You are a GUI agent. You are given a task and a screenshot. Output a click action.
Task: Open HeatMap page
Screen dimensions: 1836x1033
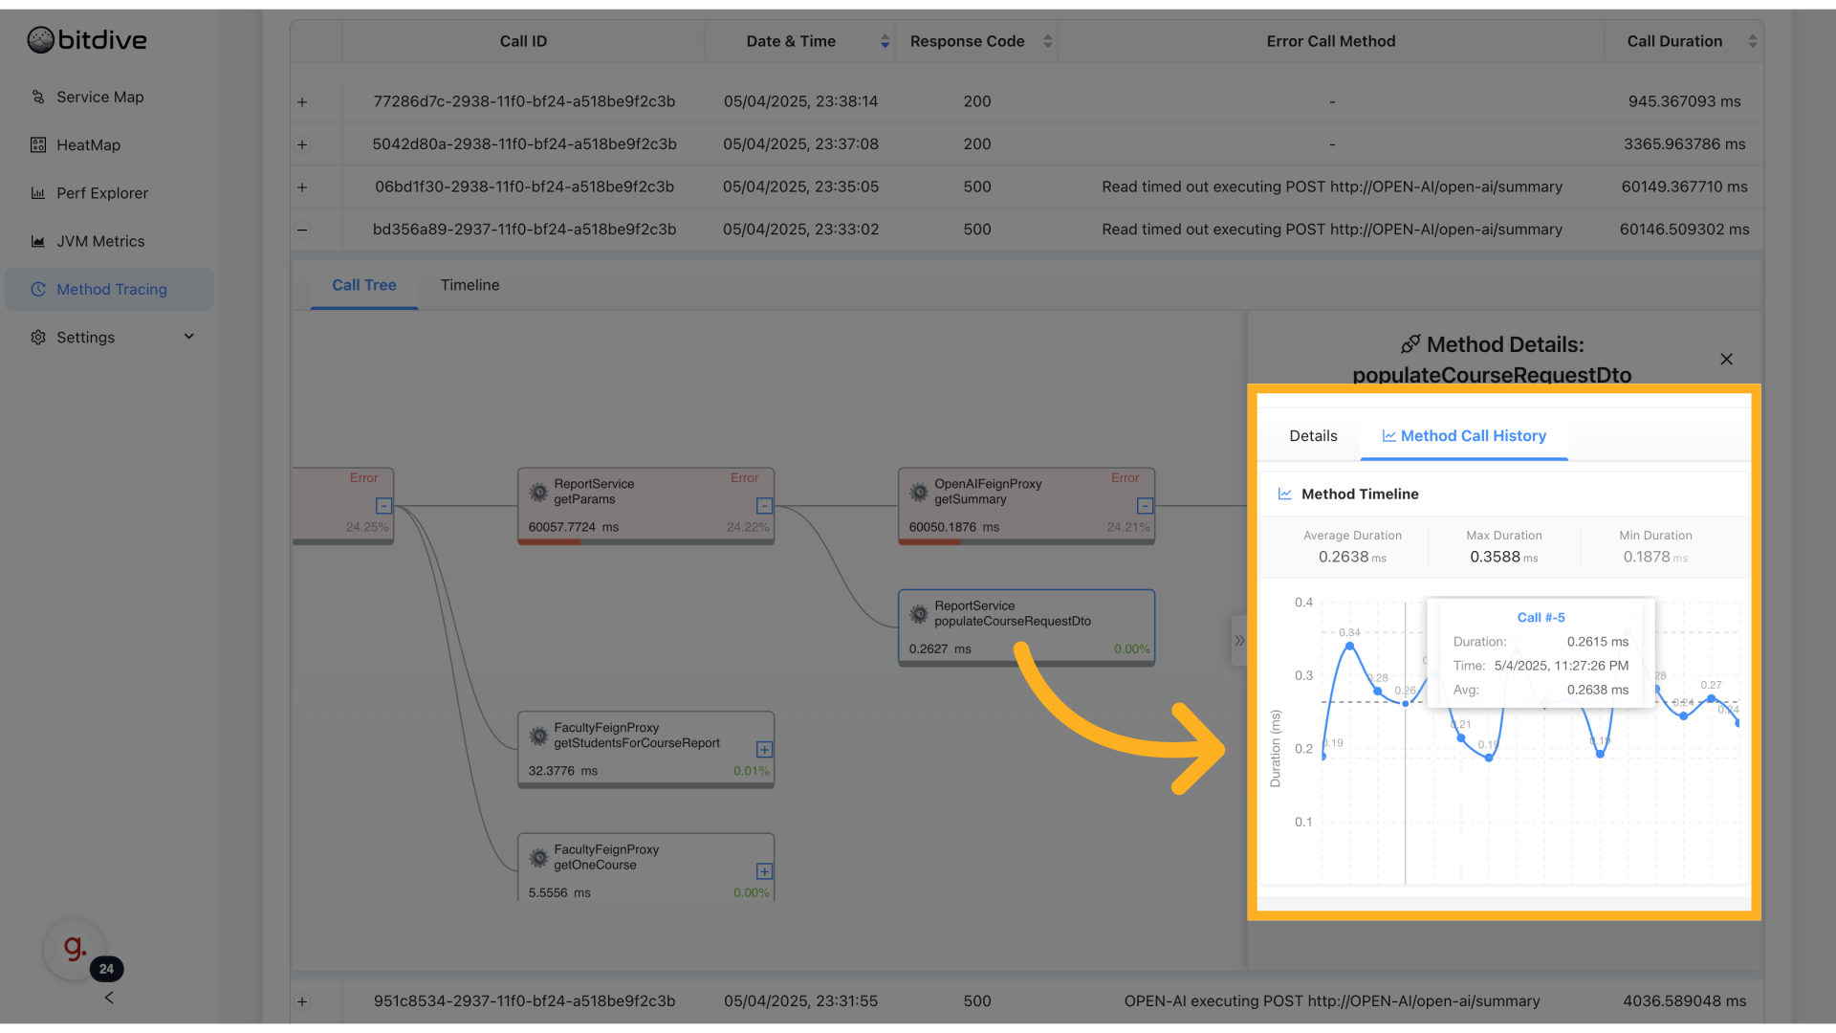point(89,144)
